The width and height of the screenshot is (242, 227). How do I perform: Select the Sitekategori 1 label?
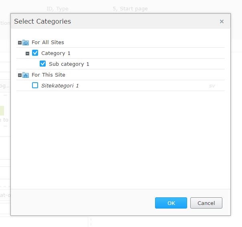pyautogui.click(x=60, y=85)
